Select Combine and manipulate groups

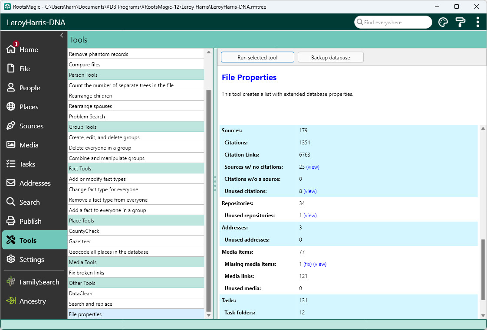(x=136, y=158)
